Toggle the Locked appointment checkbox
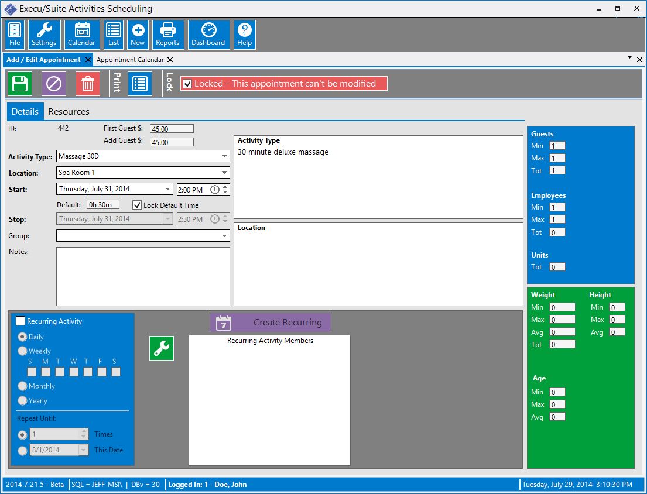The image size is (647, 494). point(187,84)
